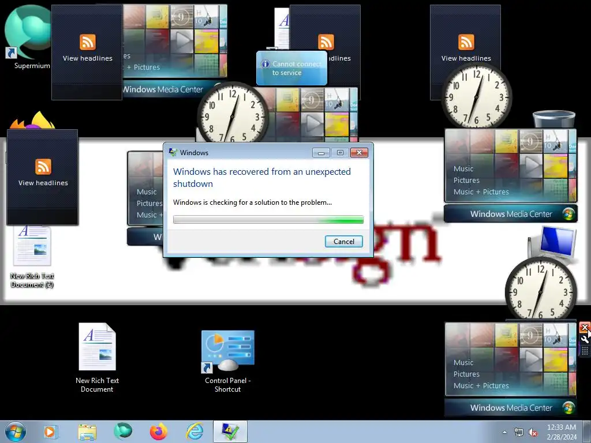
Task: Open the network tray icon
Action: point(519,432)
